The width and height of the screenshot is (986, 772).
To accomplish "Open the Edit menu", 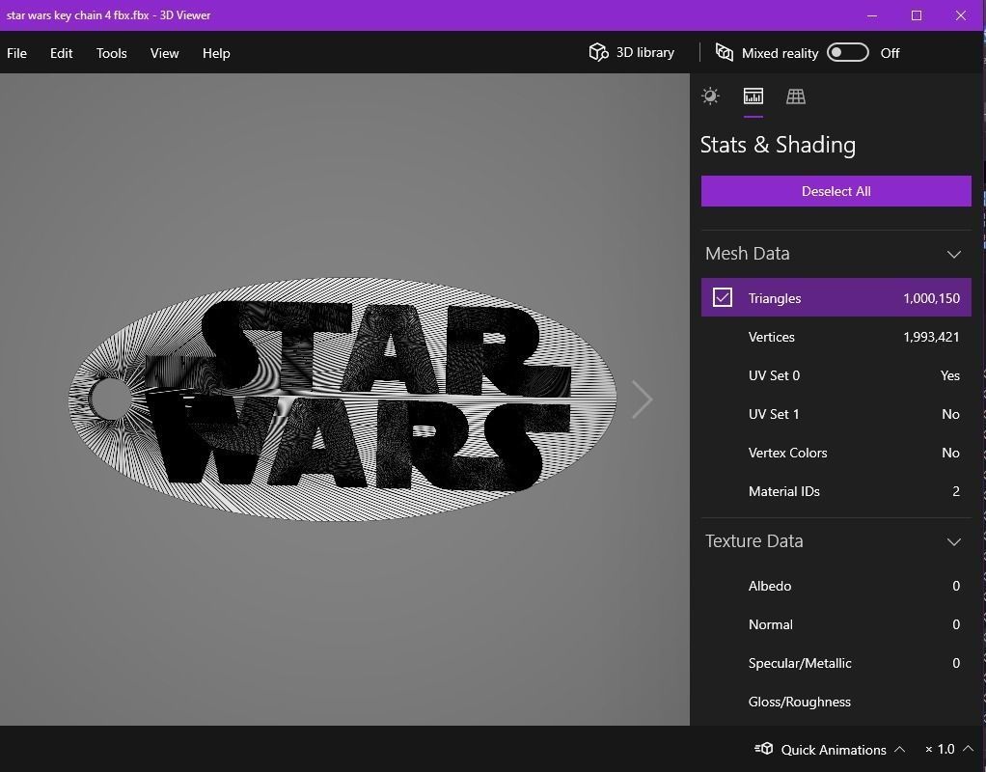I will (x=61, y=53).
